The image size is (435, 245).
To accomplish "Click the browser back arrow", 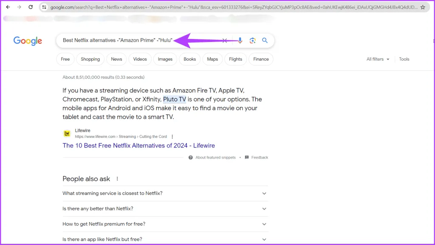I will [x=8, y=7].
